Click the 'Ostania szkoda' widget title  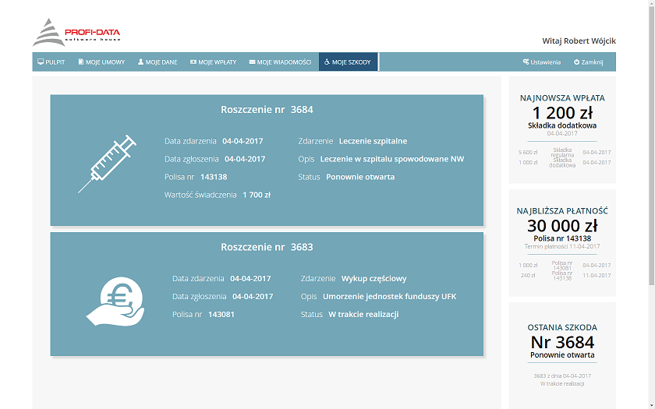(562, 327)
